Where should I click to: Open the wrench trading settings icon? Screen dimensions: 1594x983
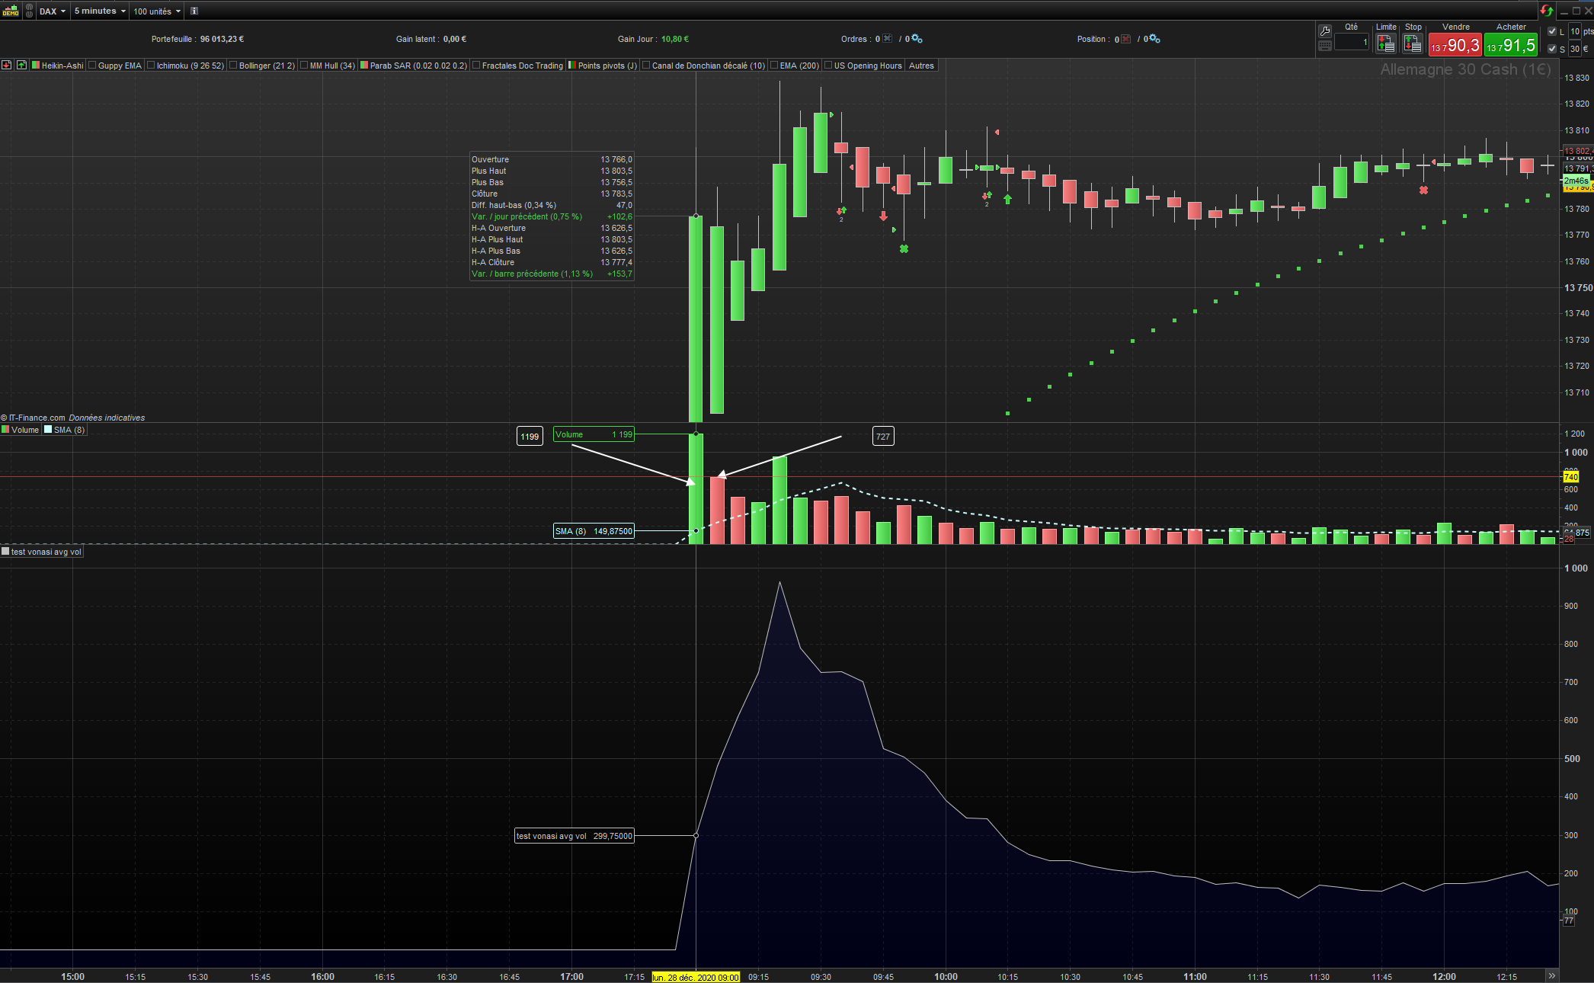click(x=1325, y=31)
